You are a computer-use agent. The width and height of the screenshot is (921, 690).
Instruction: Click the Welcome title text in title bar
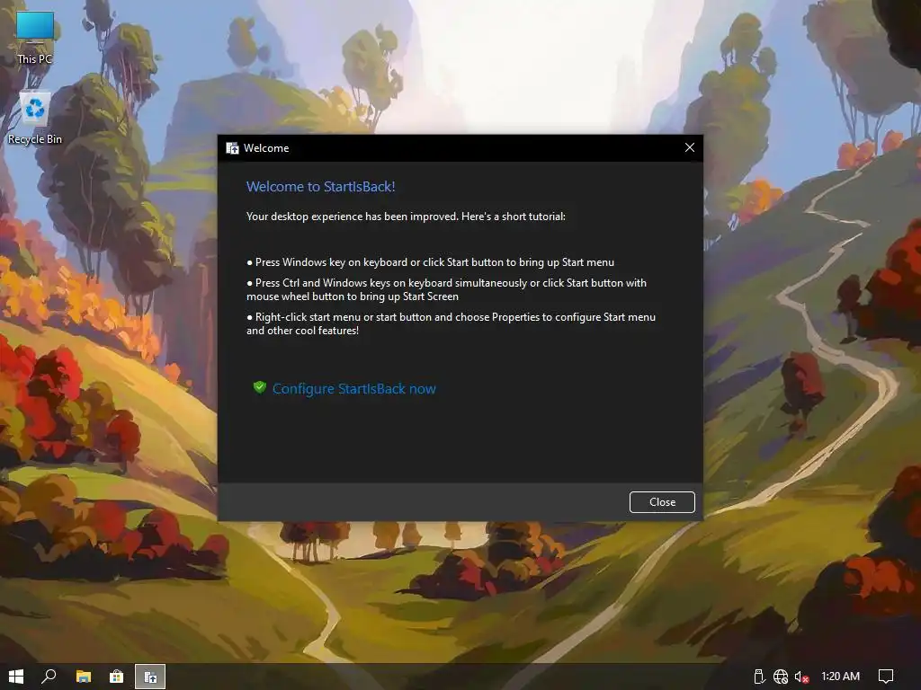[266, 148]
